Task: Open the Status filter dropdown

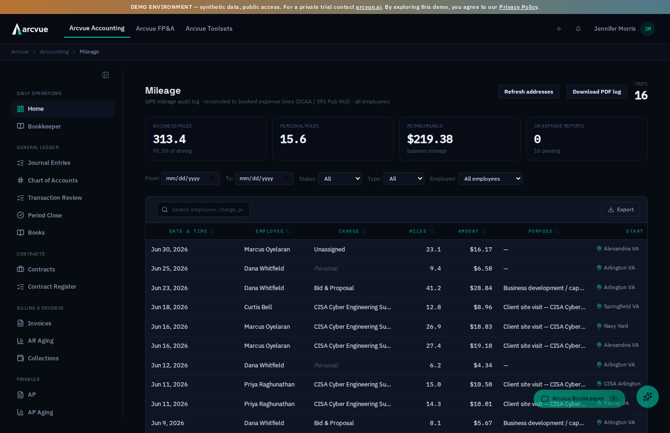Action: [x=340, y=179]
